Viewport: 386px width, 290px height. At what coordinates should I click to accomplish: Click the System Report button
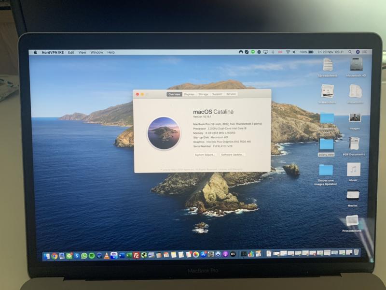click(x=205, y=155)
